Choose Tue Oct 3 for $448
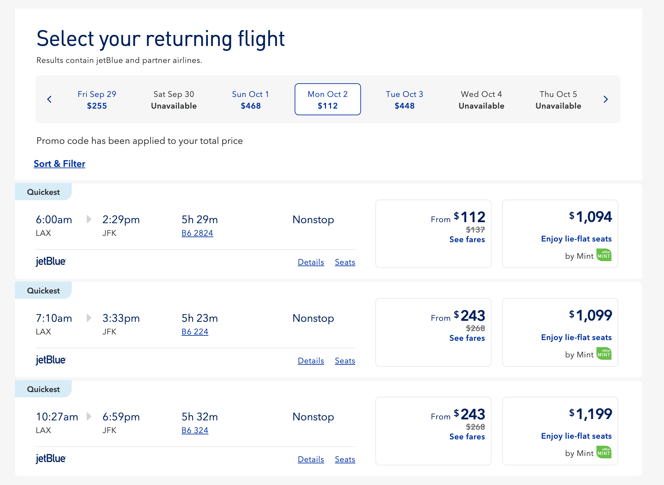 point(404,100)
